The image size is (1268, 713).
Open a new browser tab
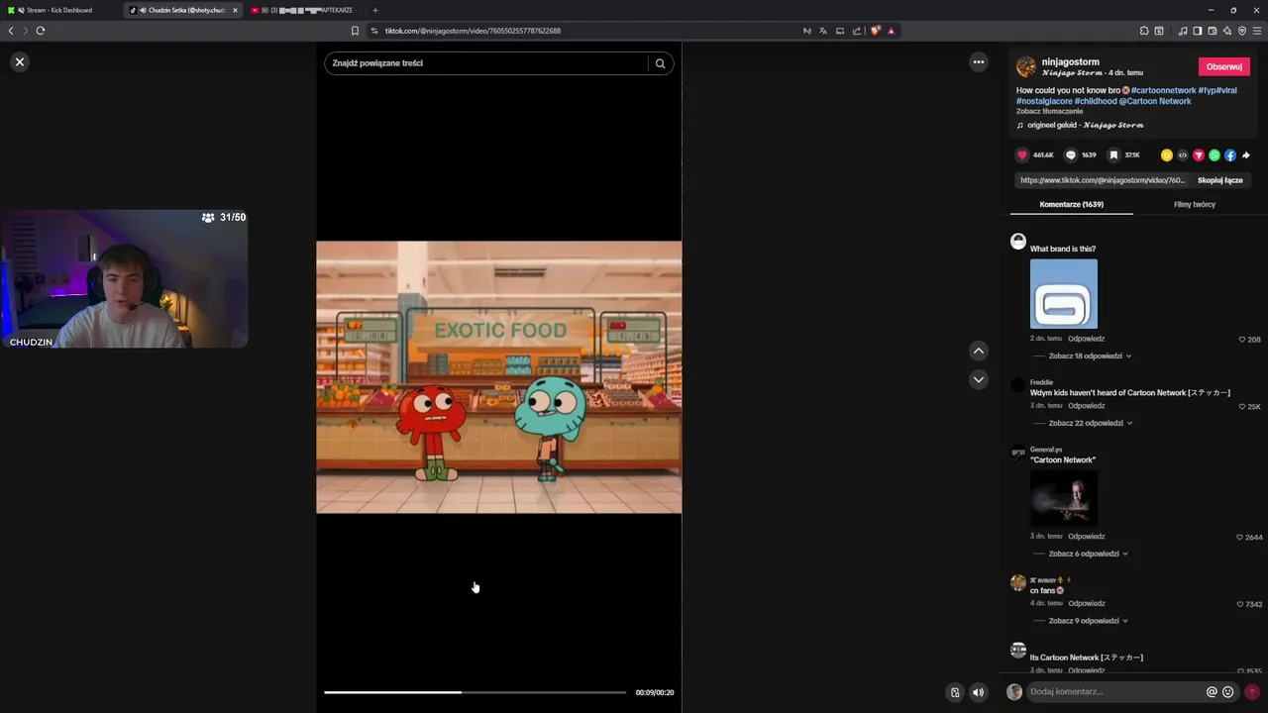coord(374,10)
